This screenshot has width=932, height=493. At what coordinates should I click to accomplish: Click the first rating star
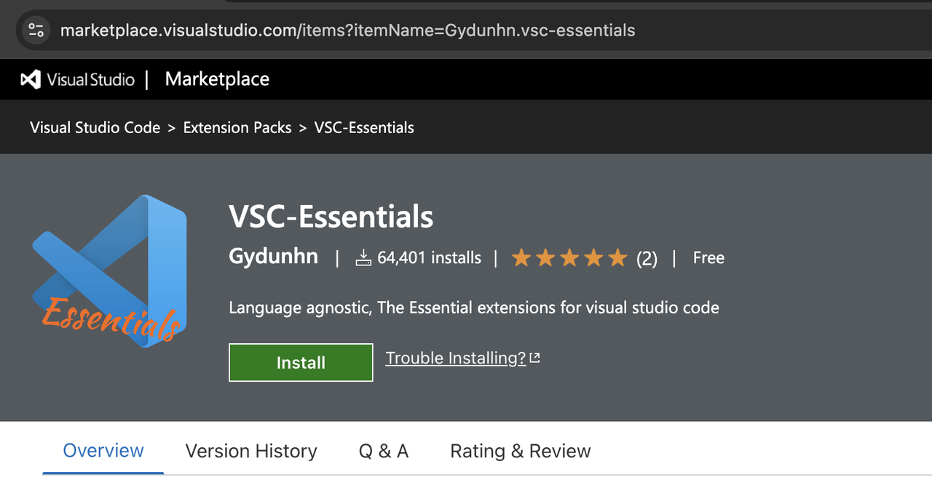pos(521,257)
